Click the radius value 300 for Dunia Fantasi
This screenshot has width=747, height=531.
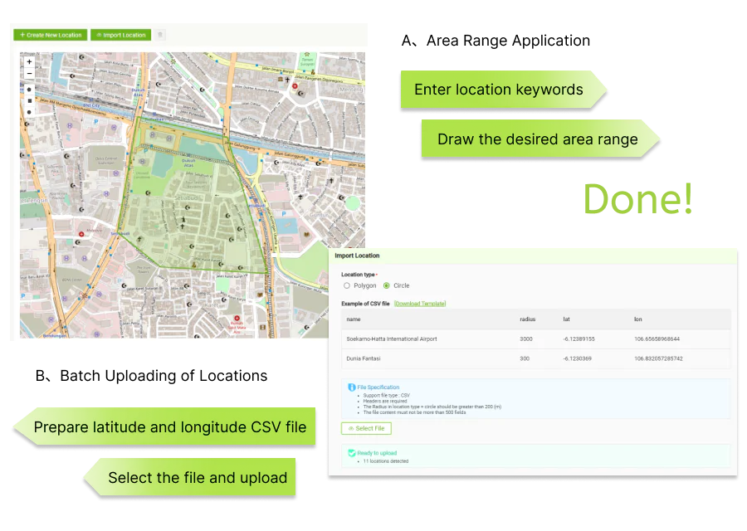point(525,358)
